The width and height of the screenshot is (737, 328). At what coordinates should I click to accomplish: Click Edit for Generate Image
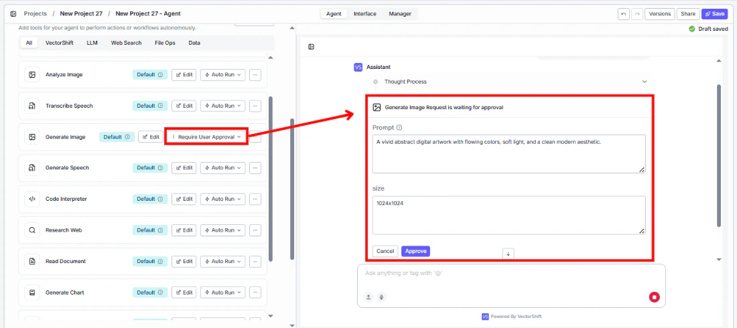tap(151, 137)
